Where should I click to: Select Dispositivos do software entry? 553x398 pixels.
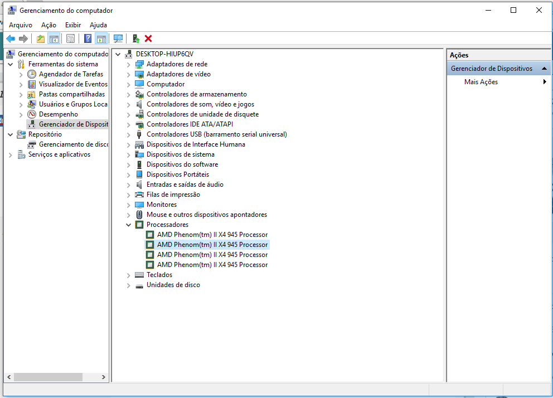coord(182,164)
